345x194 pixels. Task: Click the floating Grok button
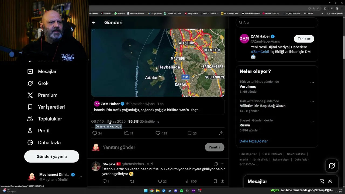tap(332, 166)
